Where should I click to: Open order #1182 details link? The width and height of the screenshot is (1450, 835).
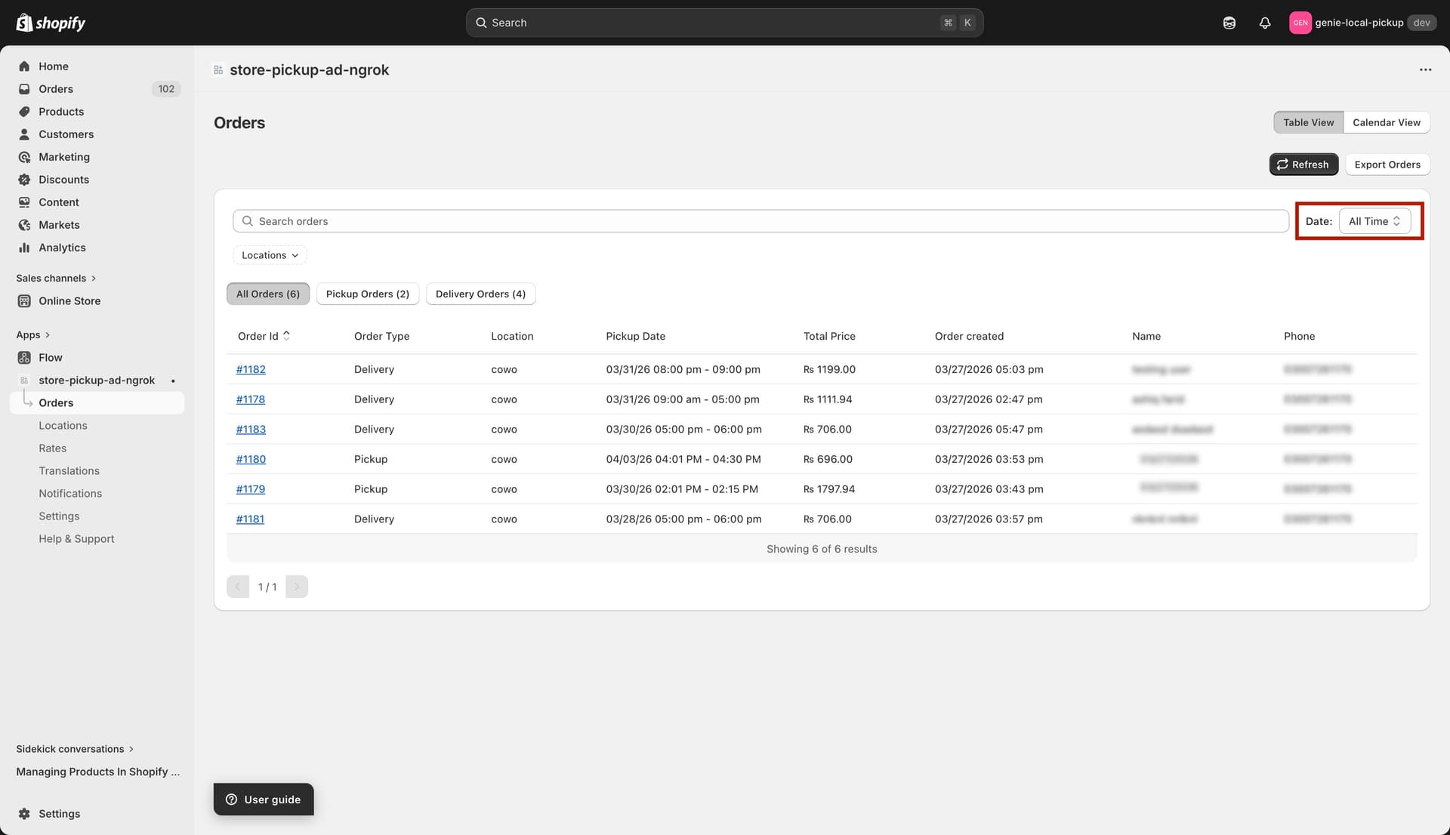click(251, 369)
